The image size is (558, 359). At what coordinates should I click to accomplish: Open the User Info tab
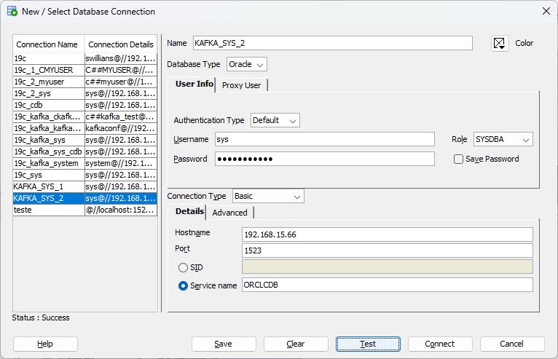[194, 84]
